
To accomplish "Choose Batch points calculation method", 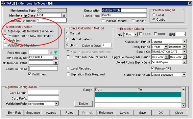I will (x=67, y=45).
